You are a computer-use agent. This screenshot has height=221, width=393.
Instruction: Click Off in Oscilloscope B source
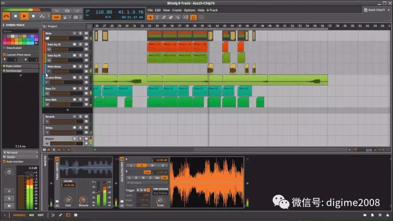tap(164, 178)
